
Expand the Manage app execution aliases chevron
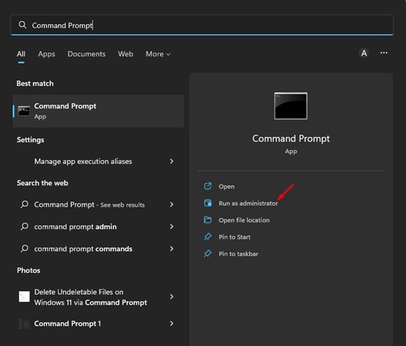pyautogui.click(x=171, y=161)
